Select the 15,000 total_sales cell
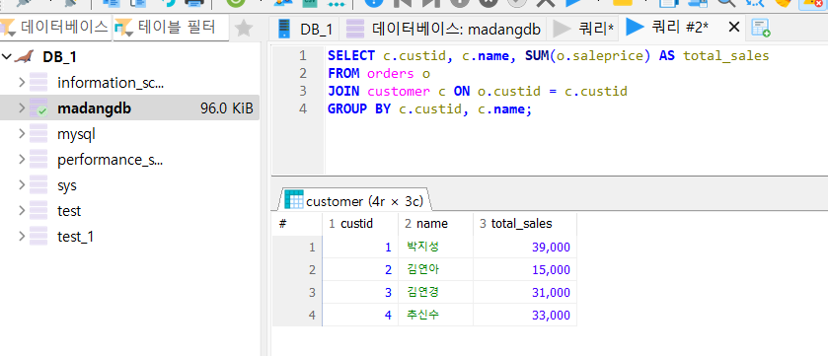The height and width of the screenshot is (356, 828). 525,269
